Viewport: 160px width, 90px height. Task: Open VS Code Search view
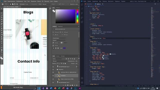pyautogui.click(x=82, y=9)
